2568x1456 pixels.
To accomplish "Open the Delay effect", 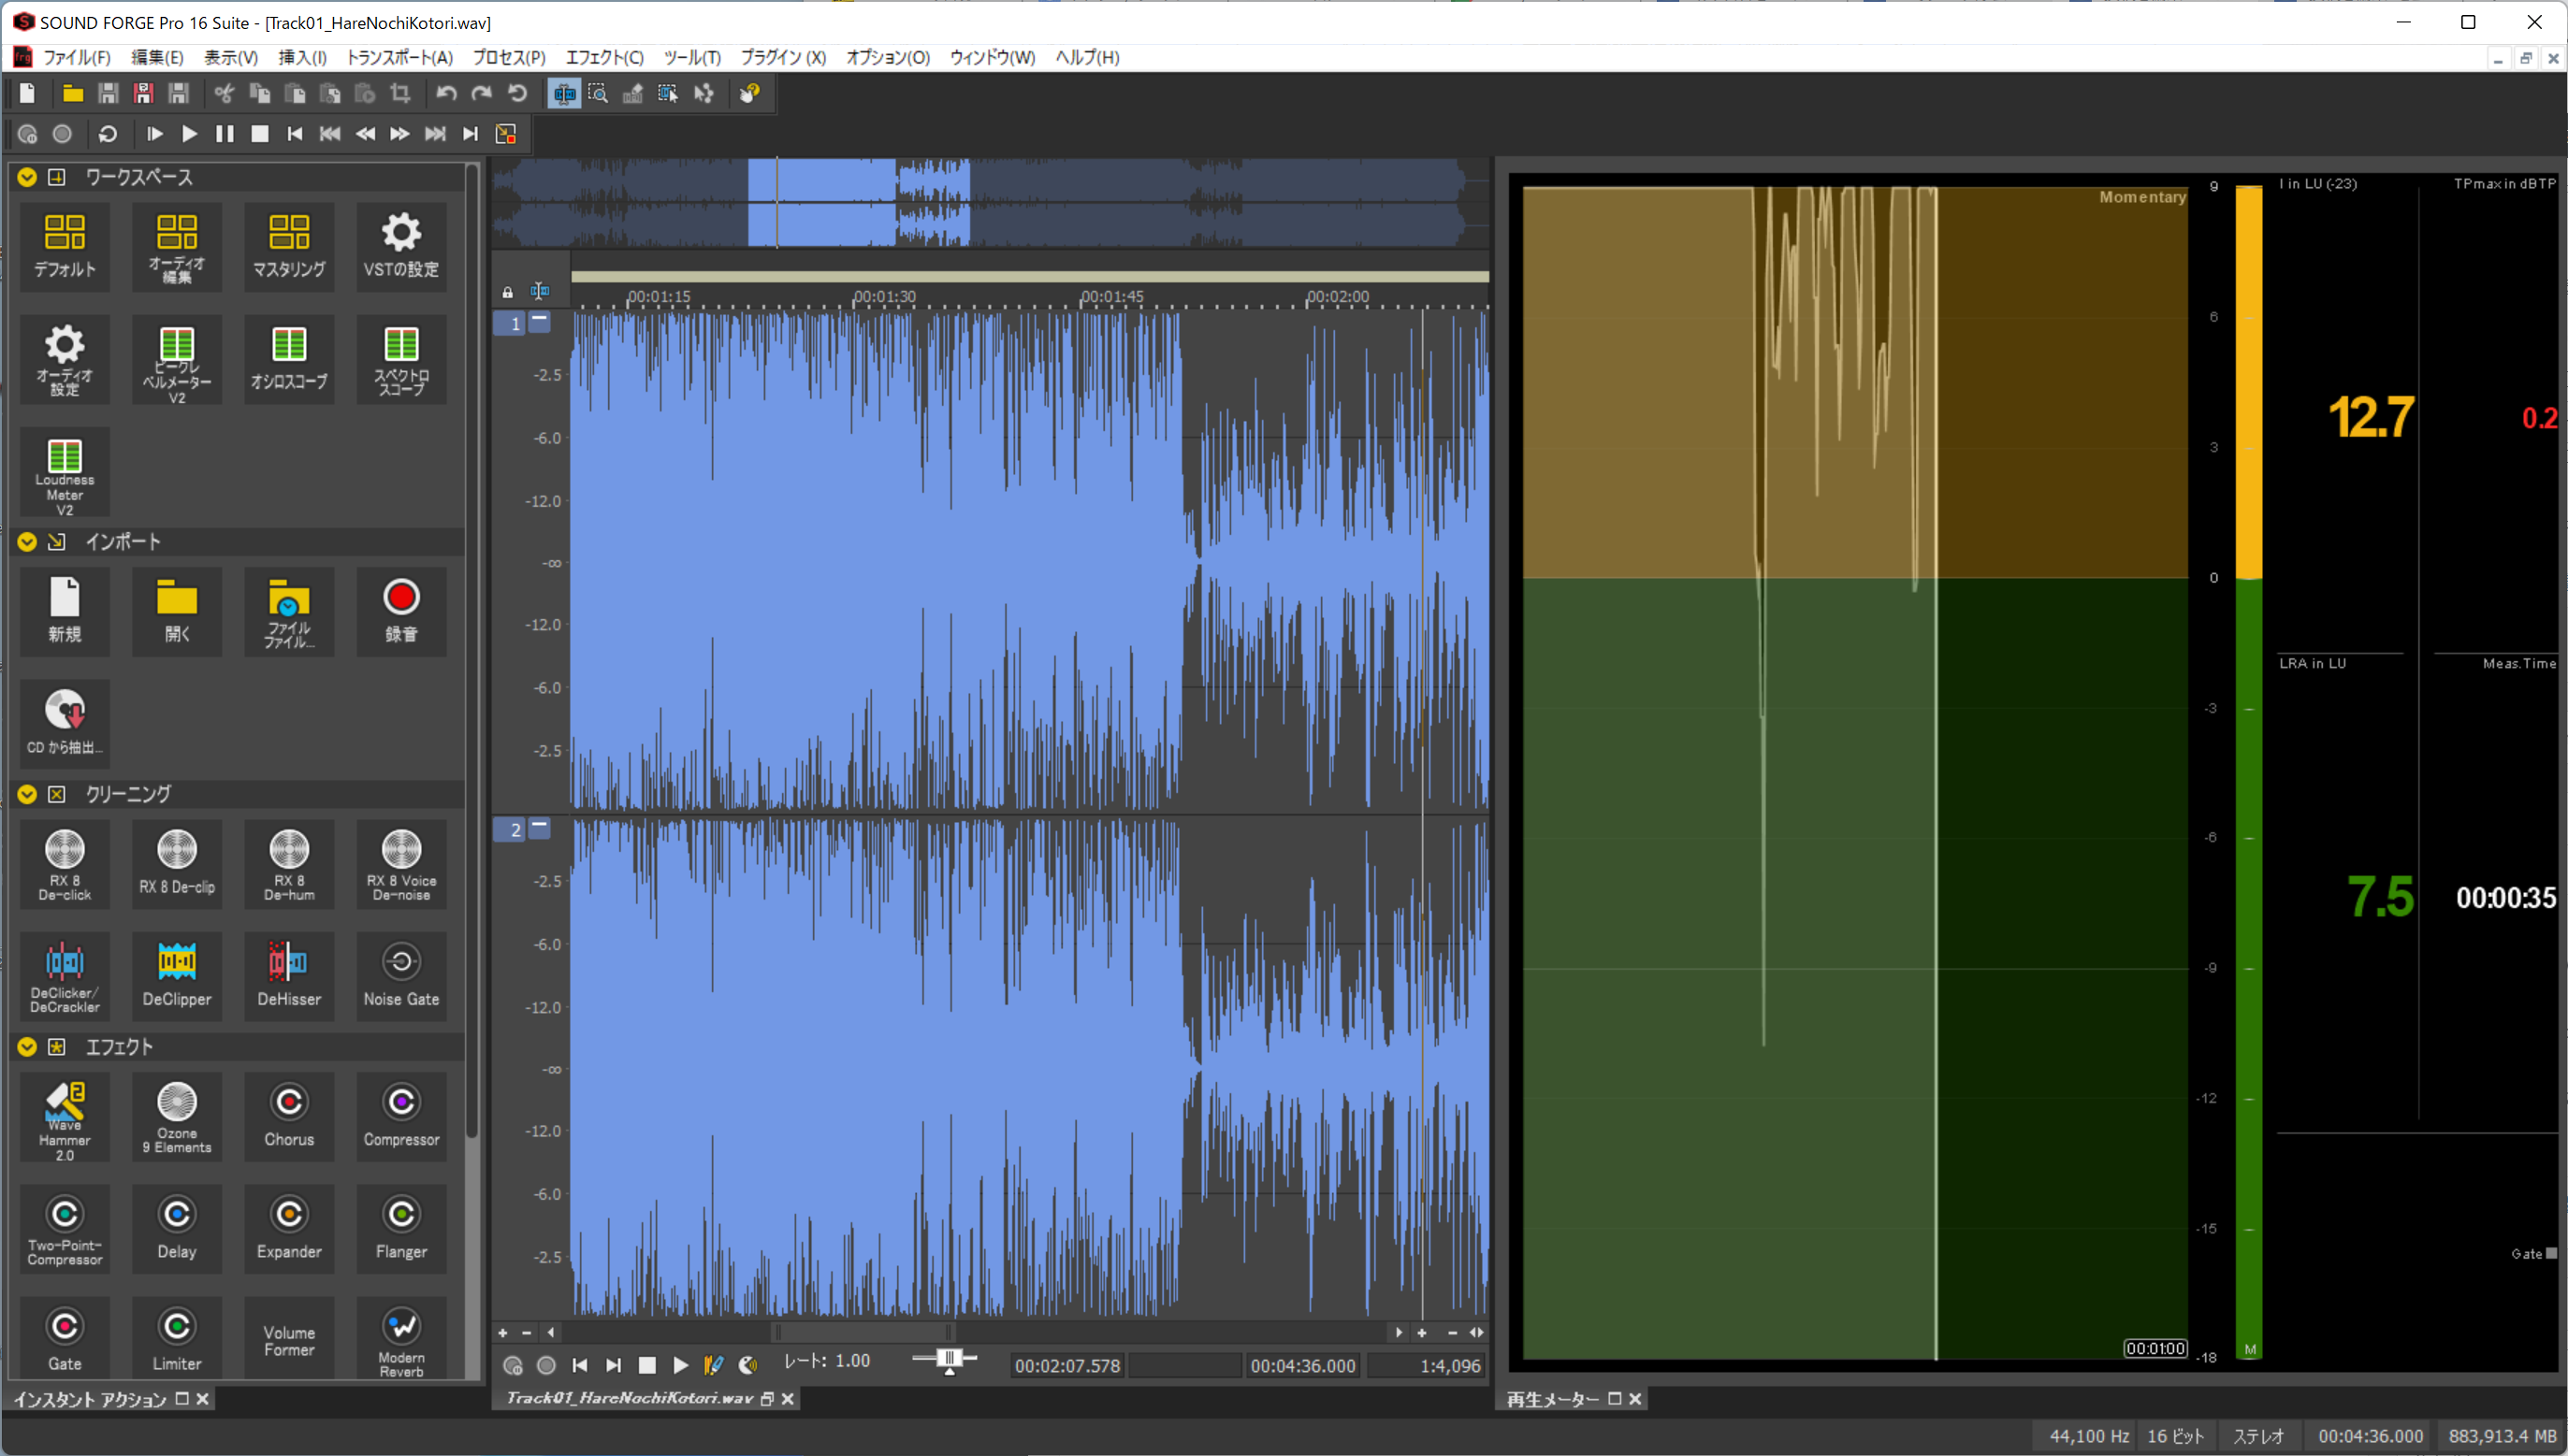I will [x=177, y=1230].
